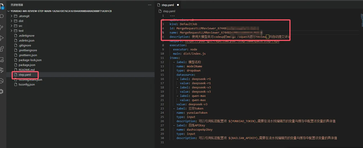Collapse the YUNXIAO-MR-REVIEW-STEP-MAIN root folder
363x148 pixels.
(x=9, y=11)
